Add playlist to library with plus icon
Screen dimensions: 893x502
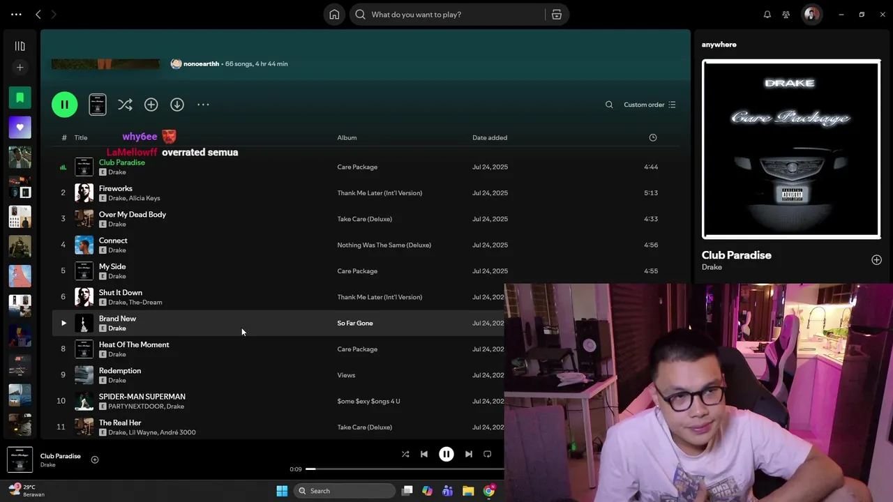tap(151, 105)
